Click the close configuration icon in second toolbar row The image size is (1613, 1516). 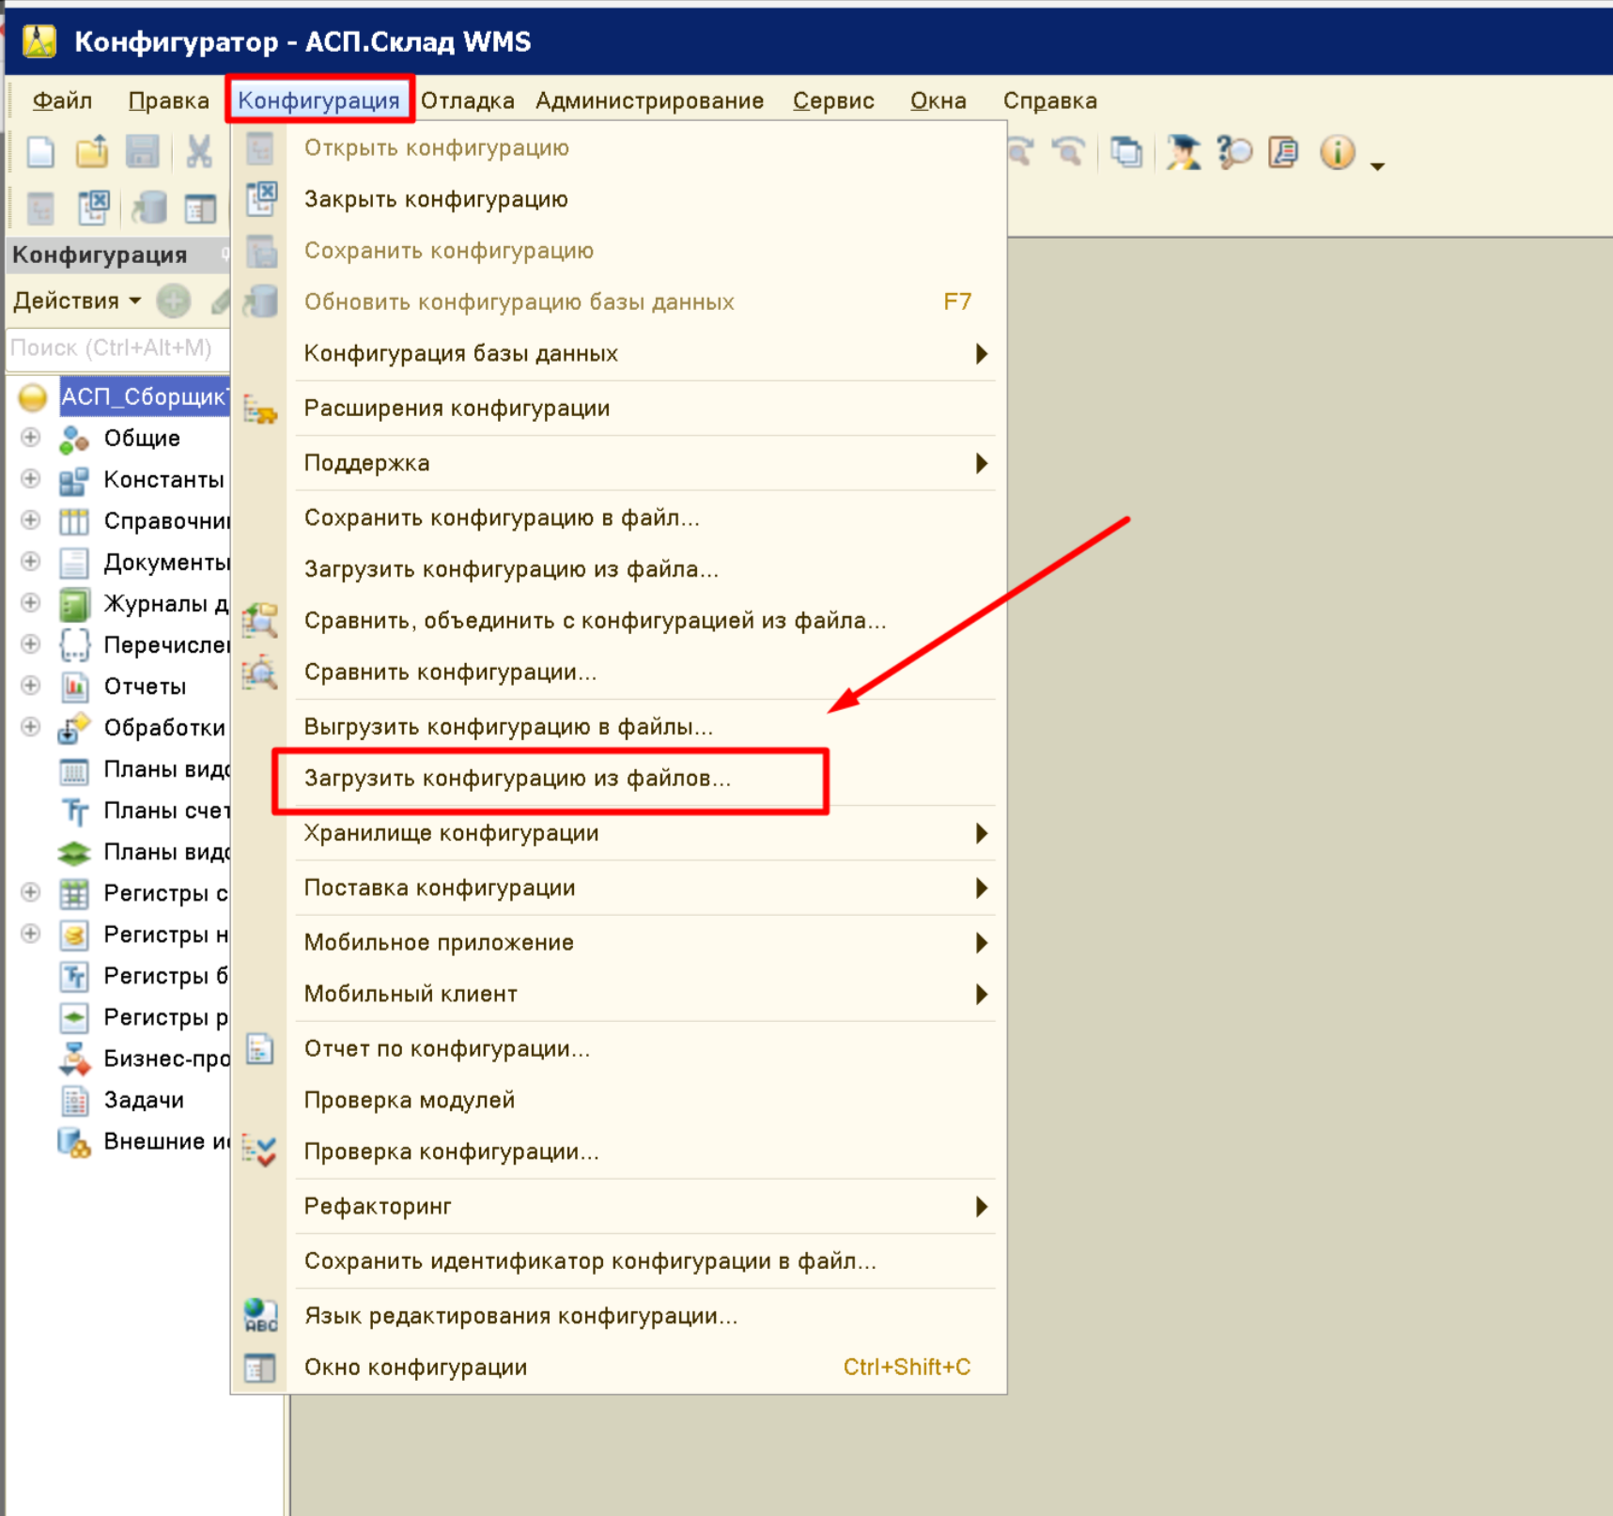point(94,208)
